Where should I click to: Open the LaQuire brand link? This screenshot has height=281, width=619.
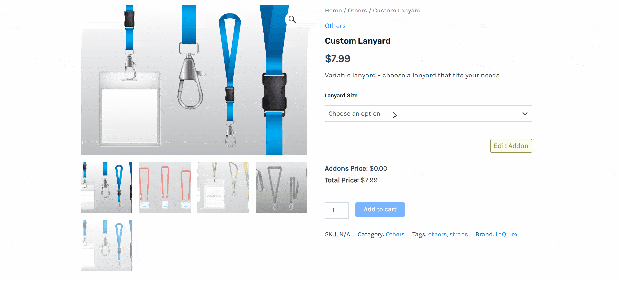click(x=506, y=234)
